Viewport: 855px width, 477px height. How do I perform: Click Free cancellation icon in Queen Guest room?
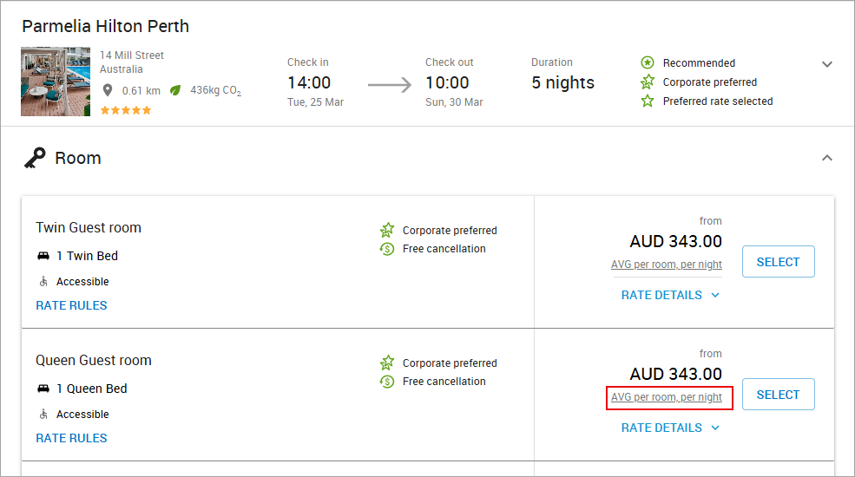tap(387, 382)
